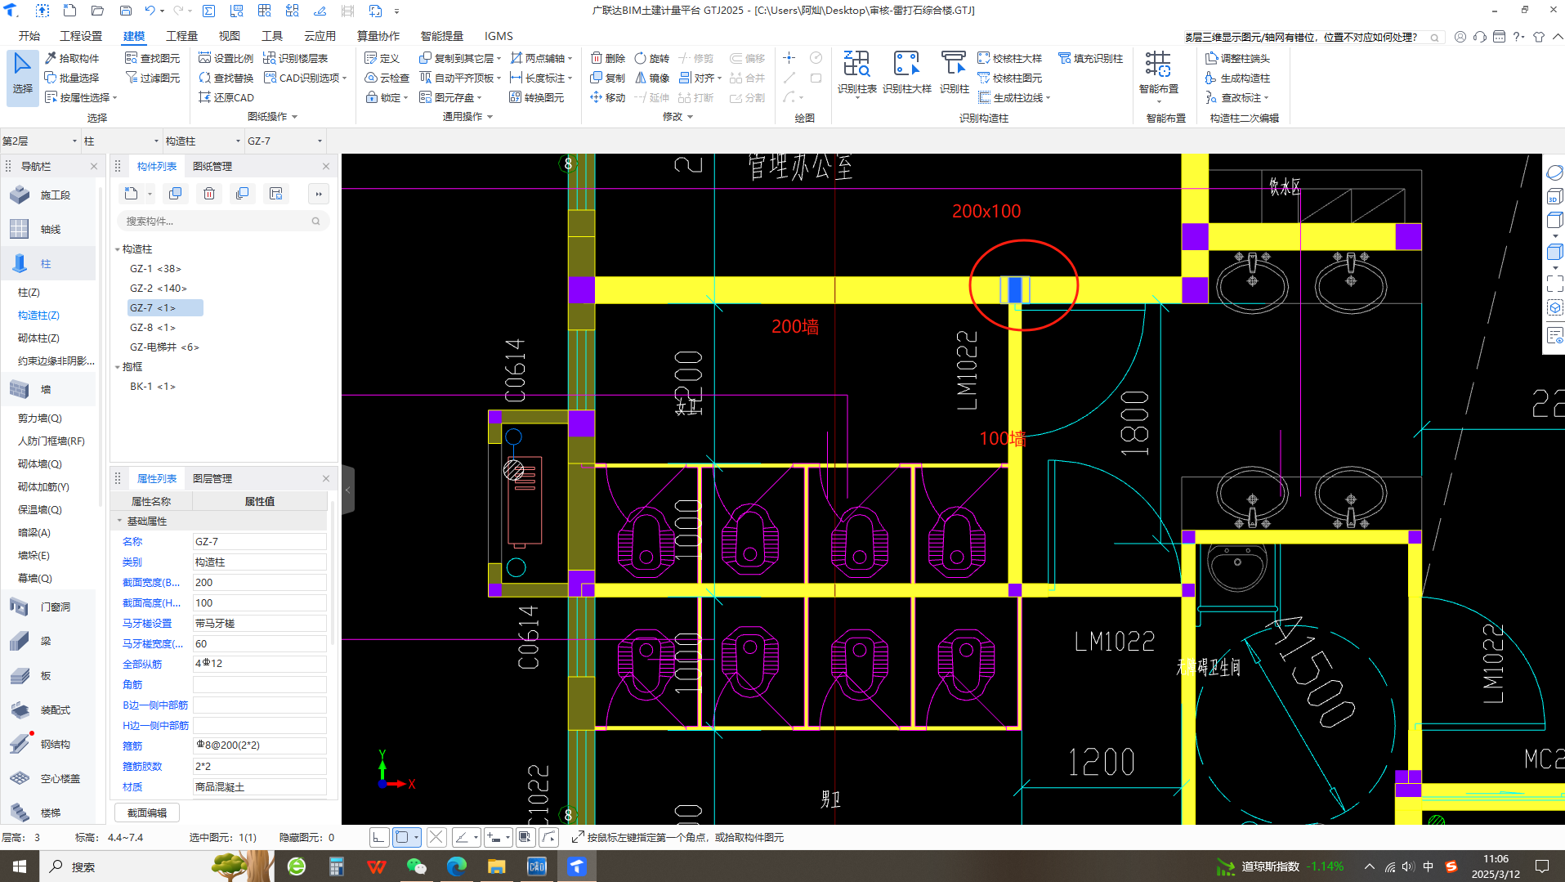The height and width of the screenshot is (882, 1565).
Task: Click 旋转 rotate tool
Action: point(652,58)
